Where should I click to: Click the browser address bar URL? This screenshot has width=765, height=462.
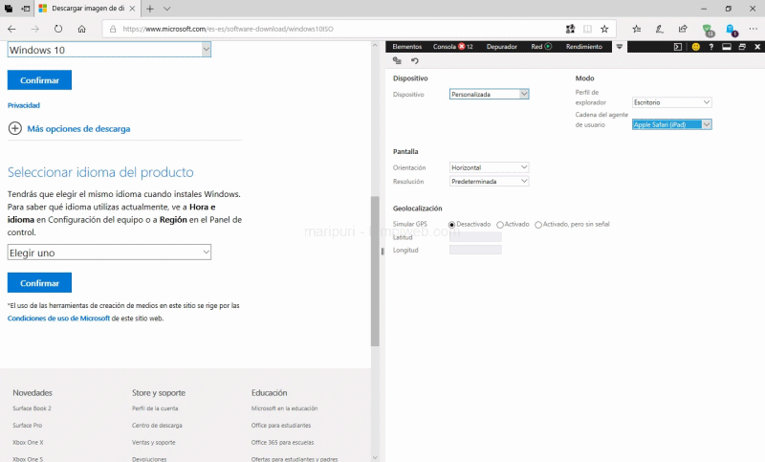228,29
